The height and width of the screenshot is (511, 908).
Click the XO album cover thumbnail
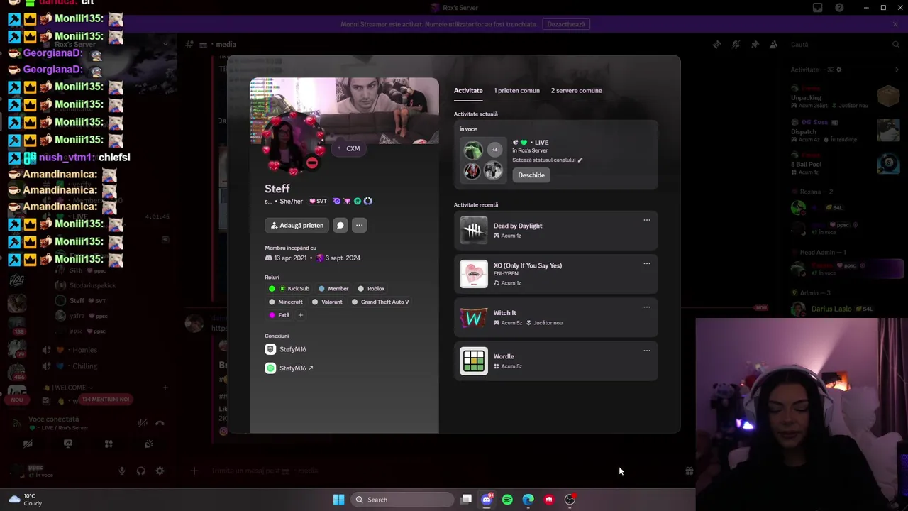pyautogui.click(x=474, y=274)
